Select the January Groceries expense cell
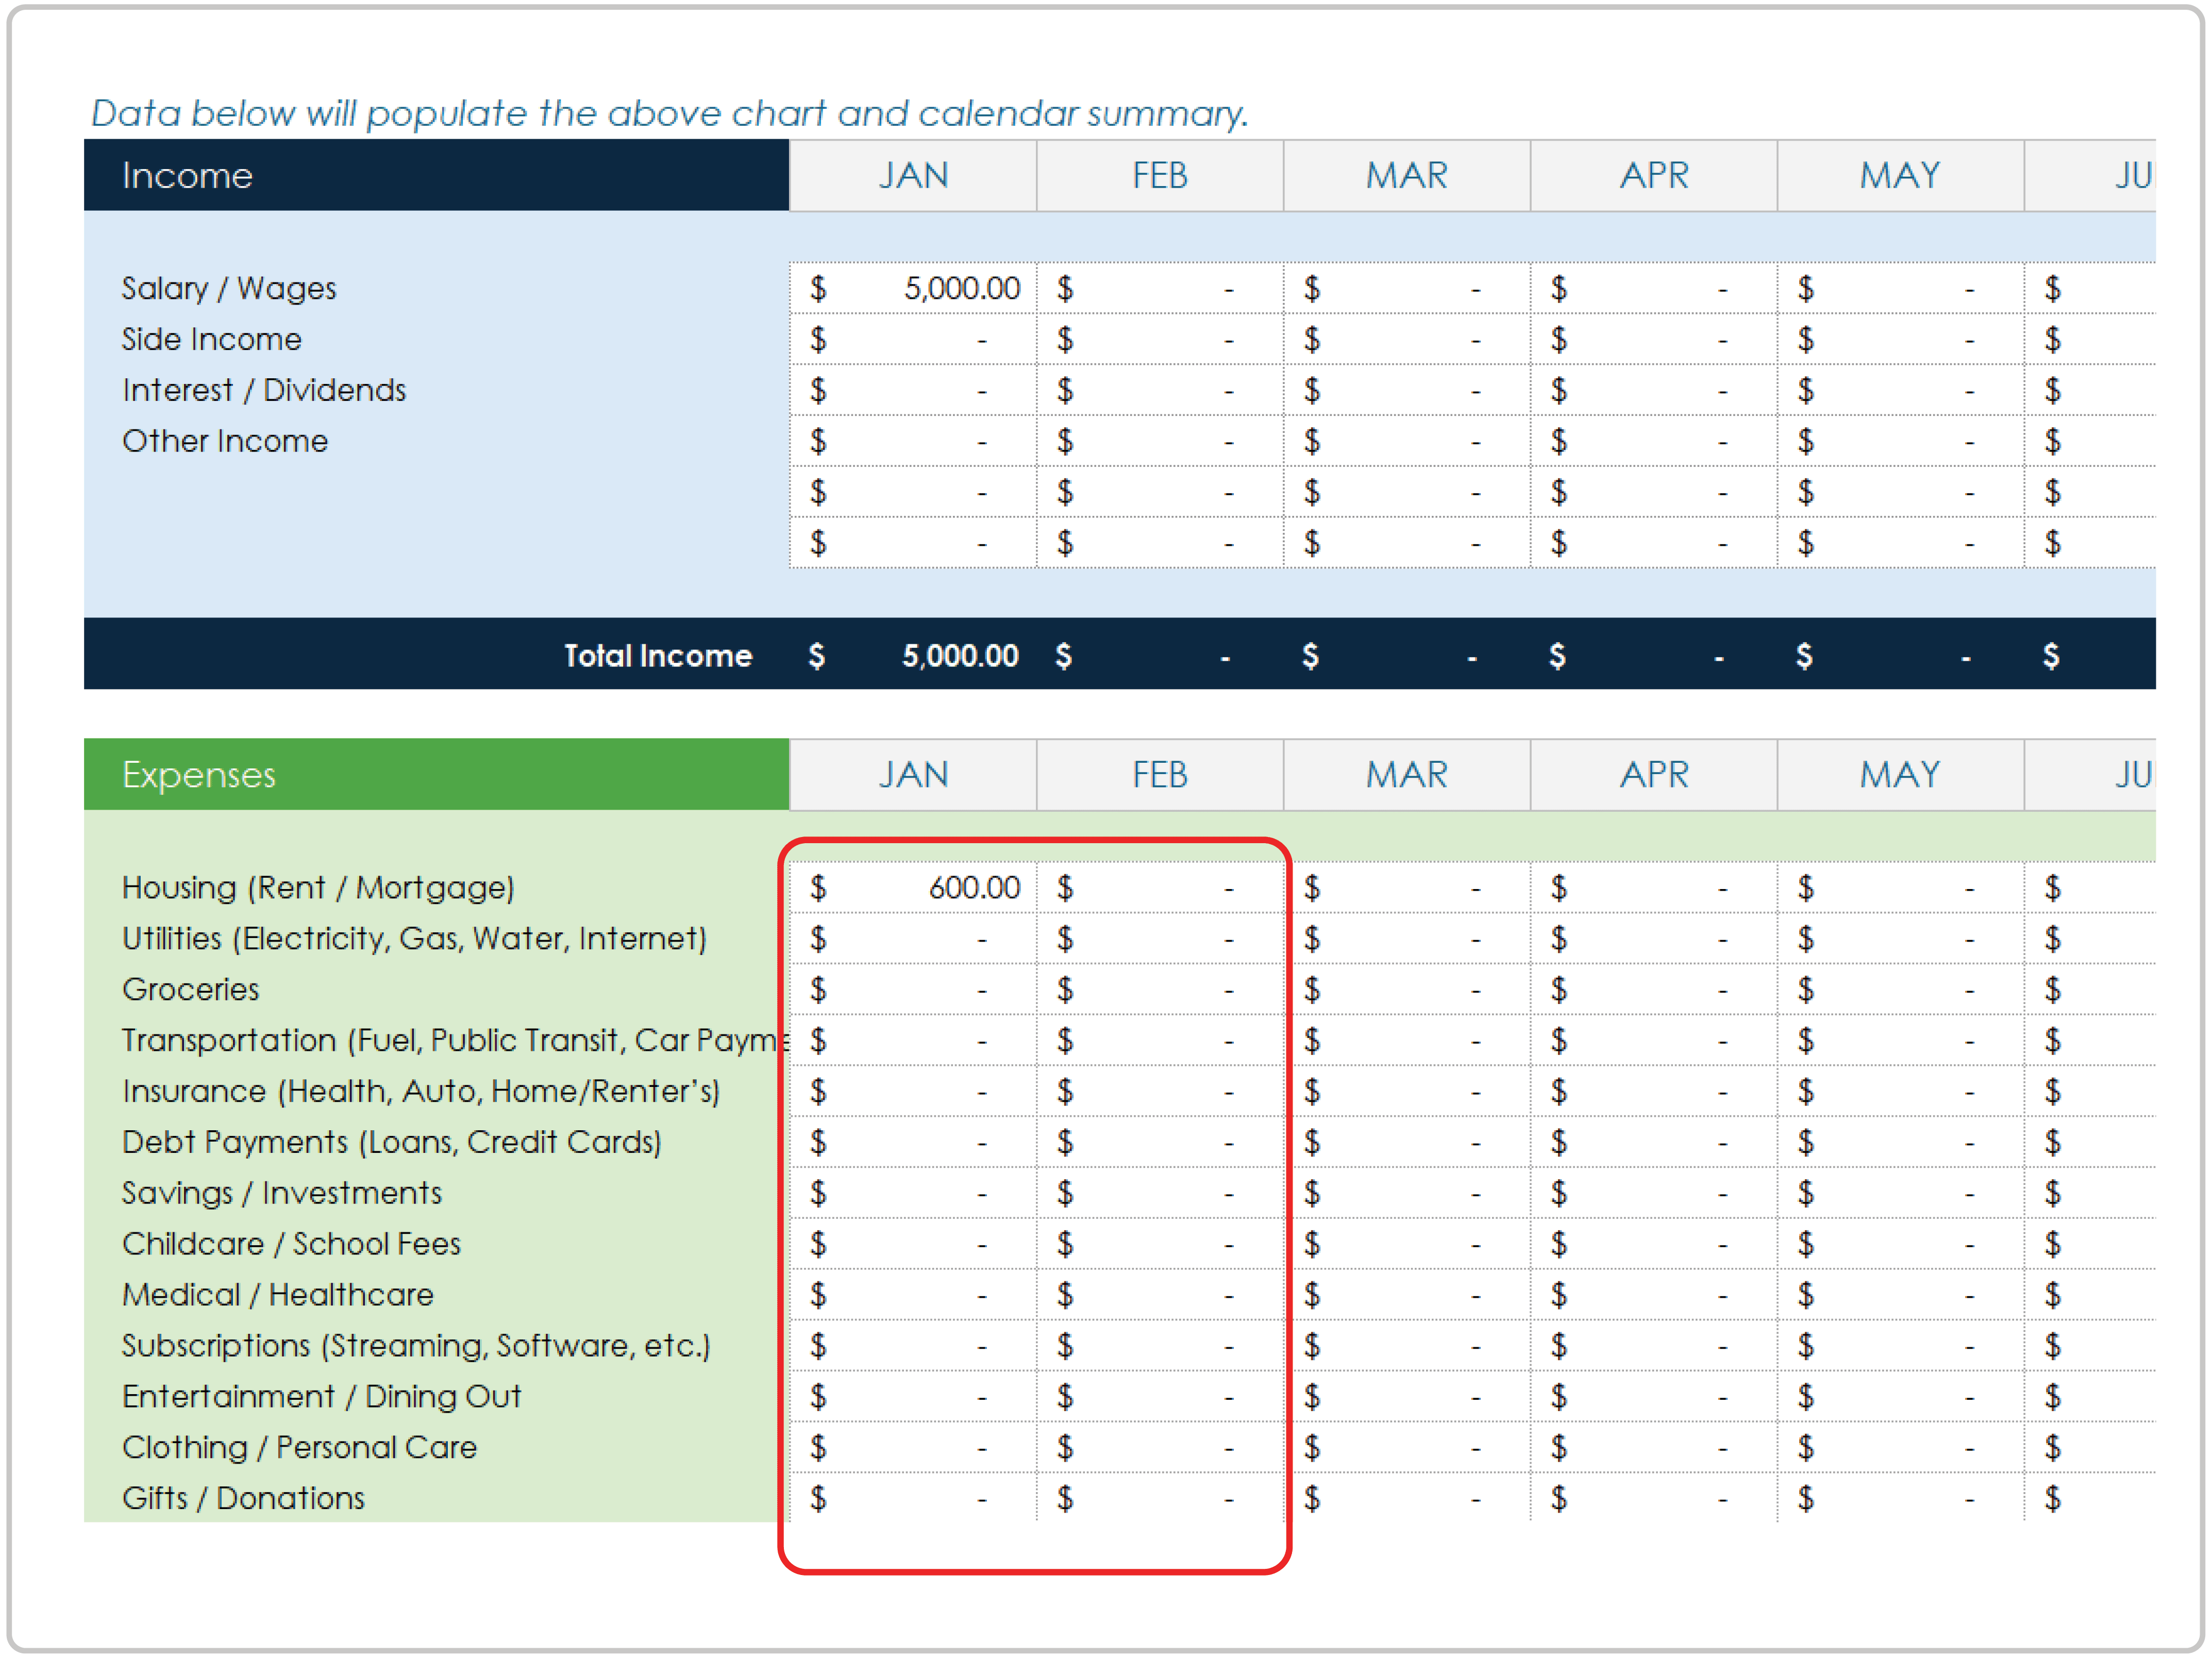Screen dimensions: 2212x1658 pyautogui.click(x=913, y=989)
